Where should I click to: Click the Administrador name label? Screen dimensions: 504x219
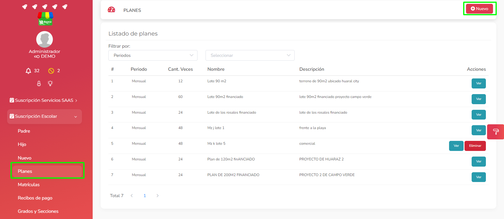click(45, 51)
